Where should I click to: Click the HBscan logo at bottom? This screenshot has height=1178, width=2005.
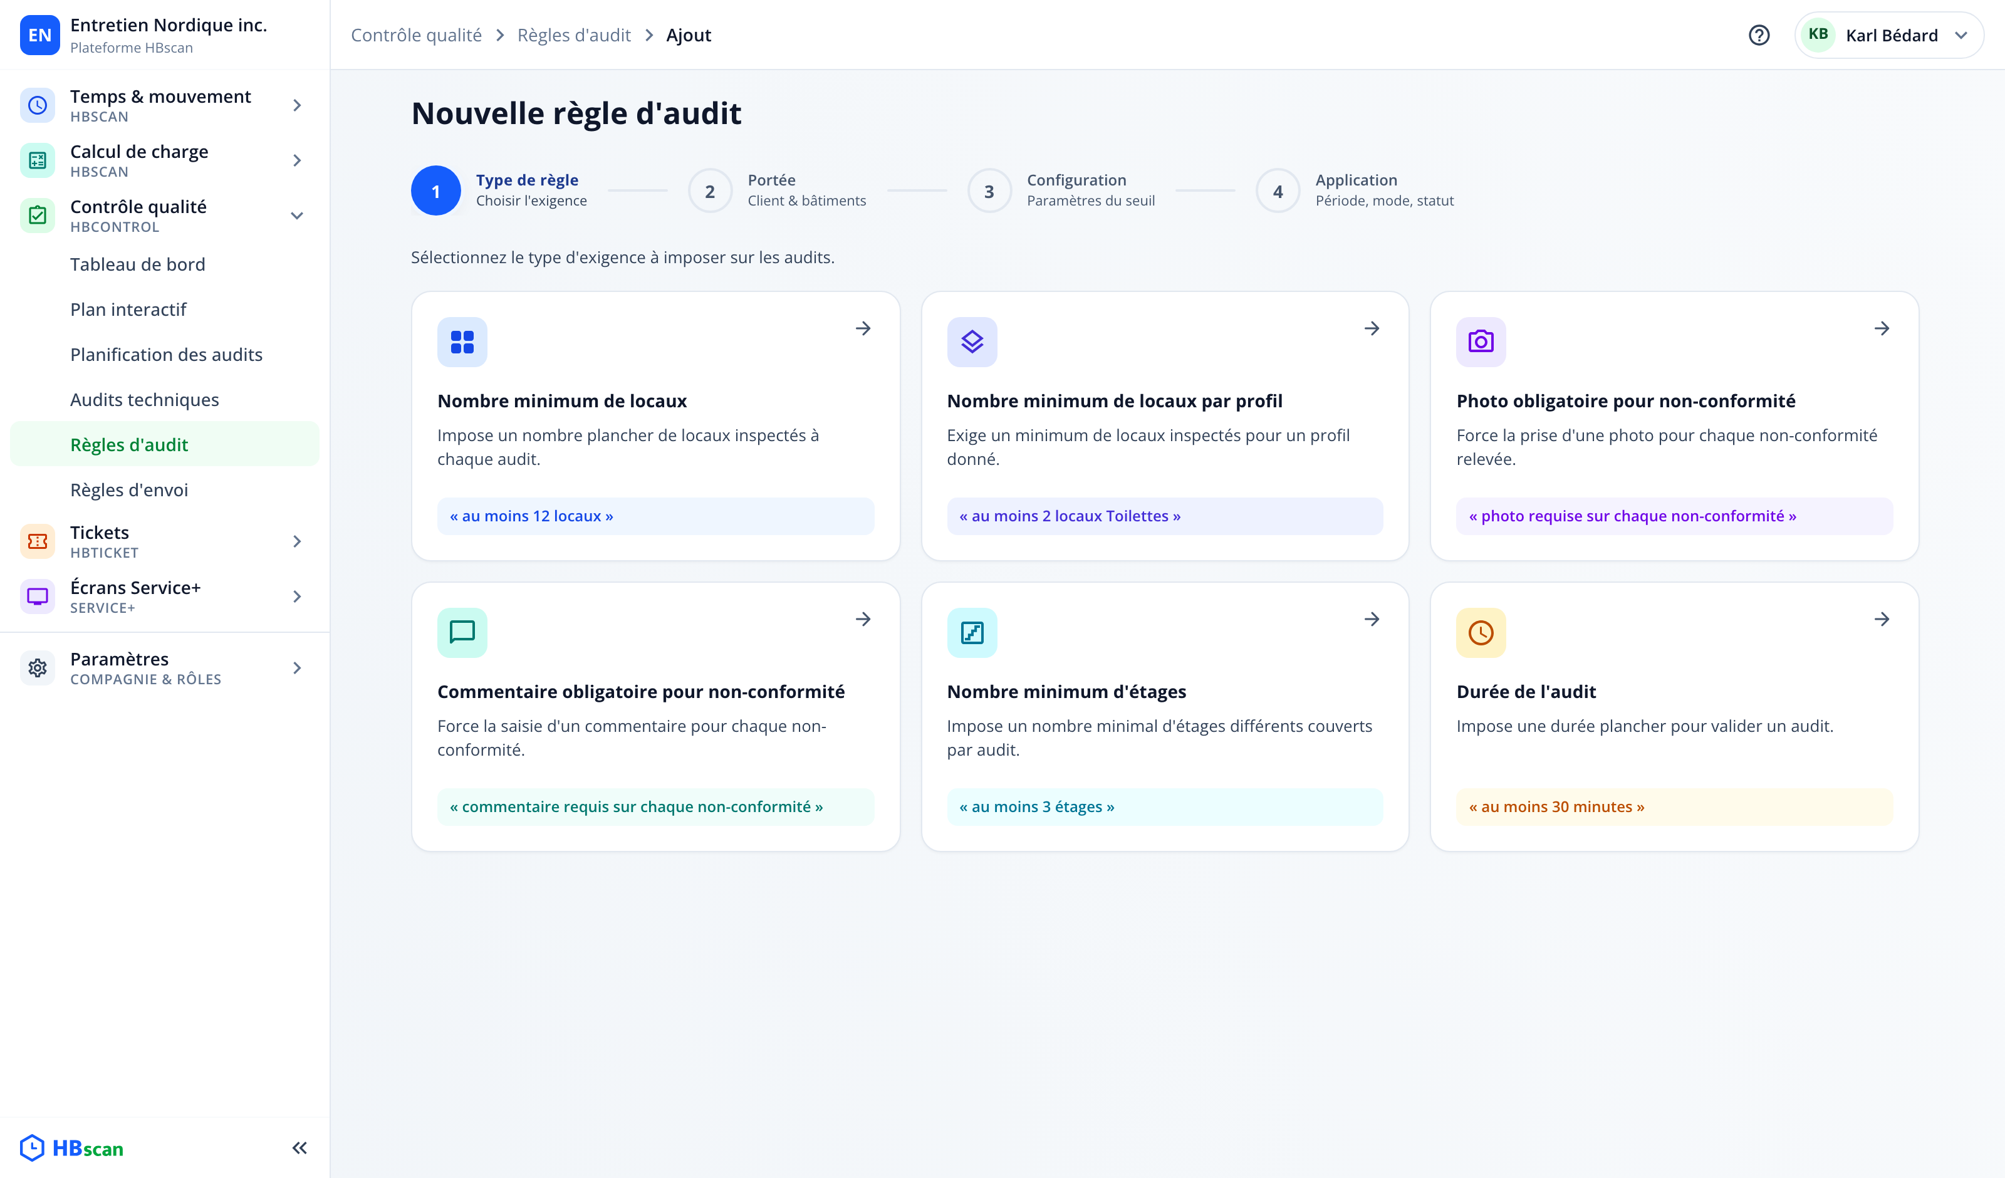pyautogui.click(x=71, y=1148)
